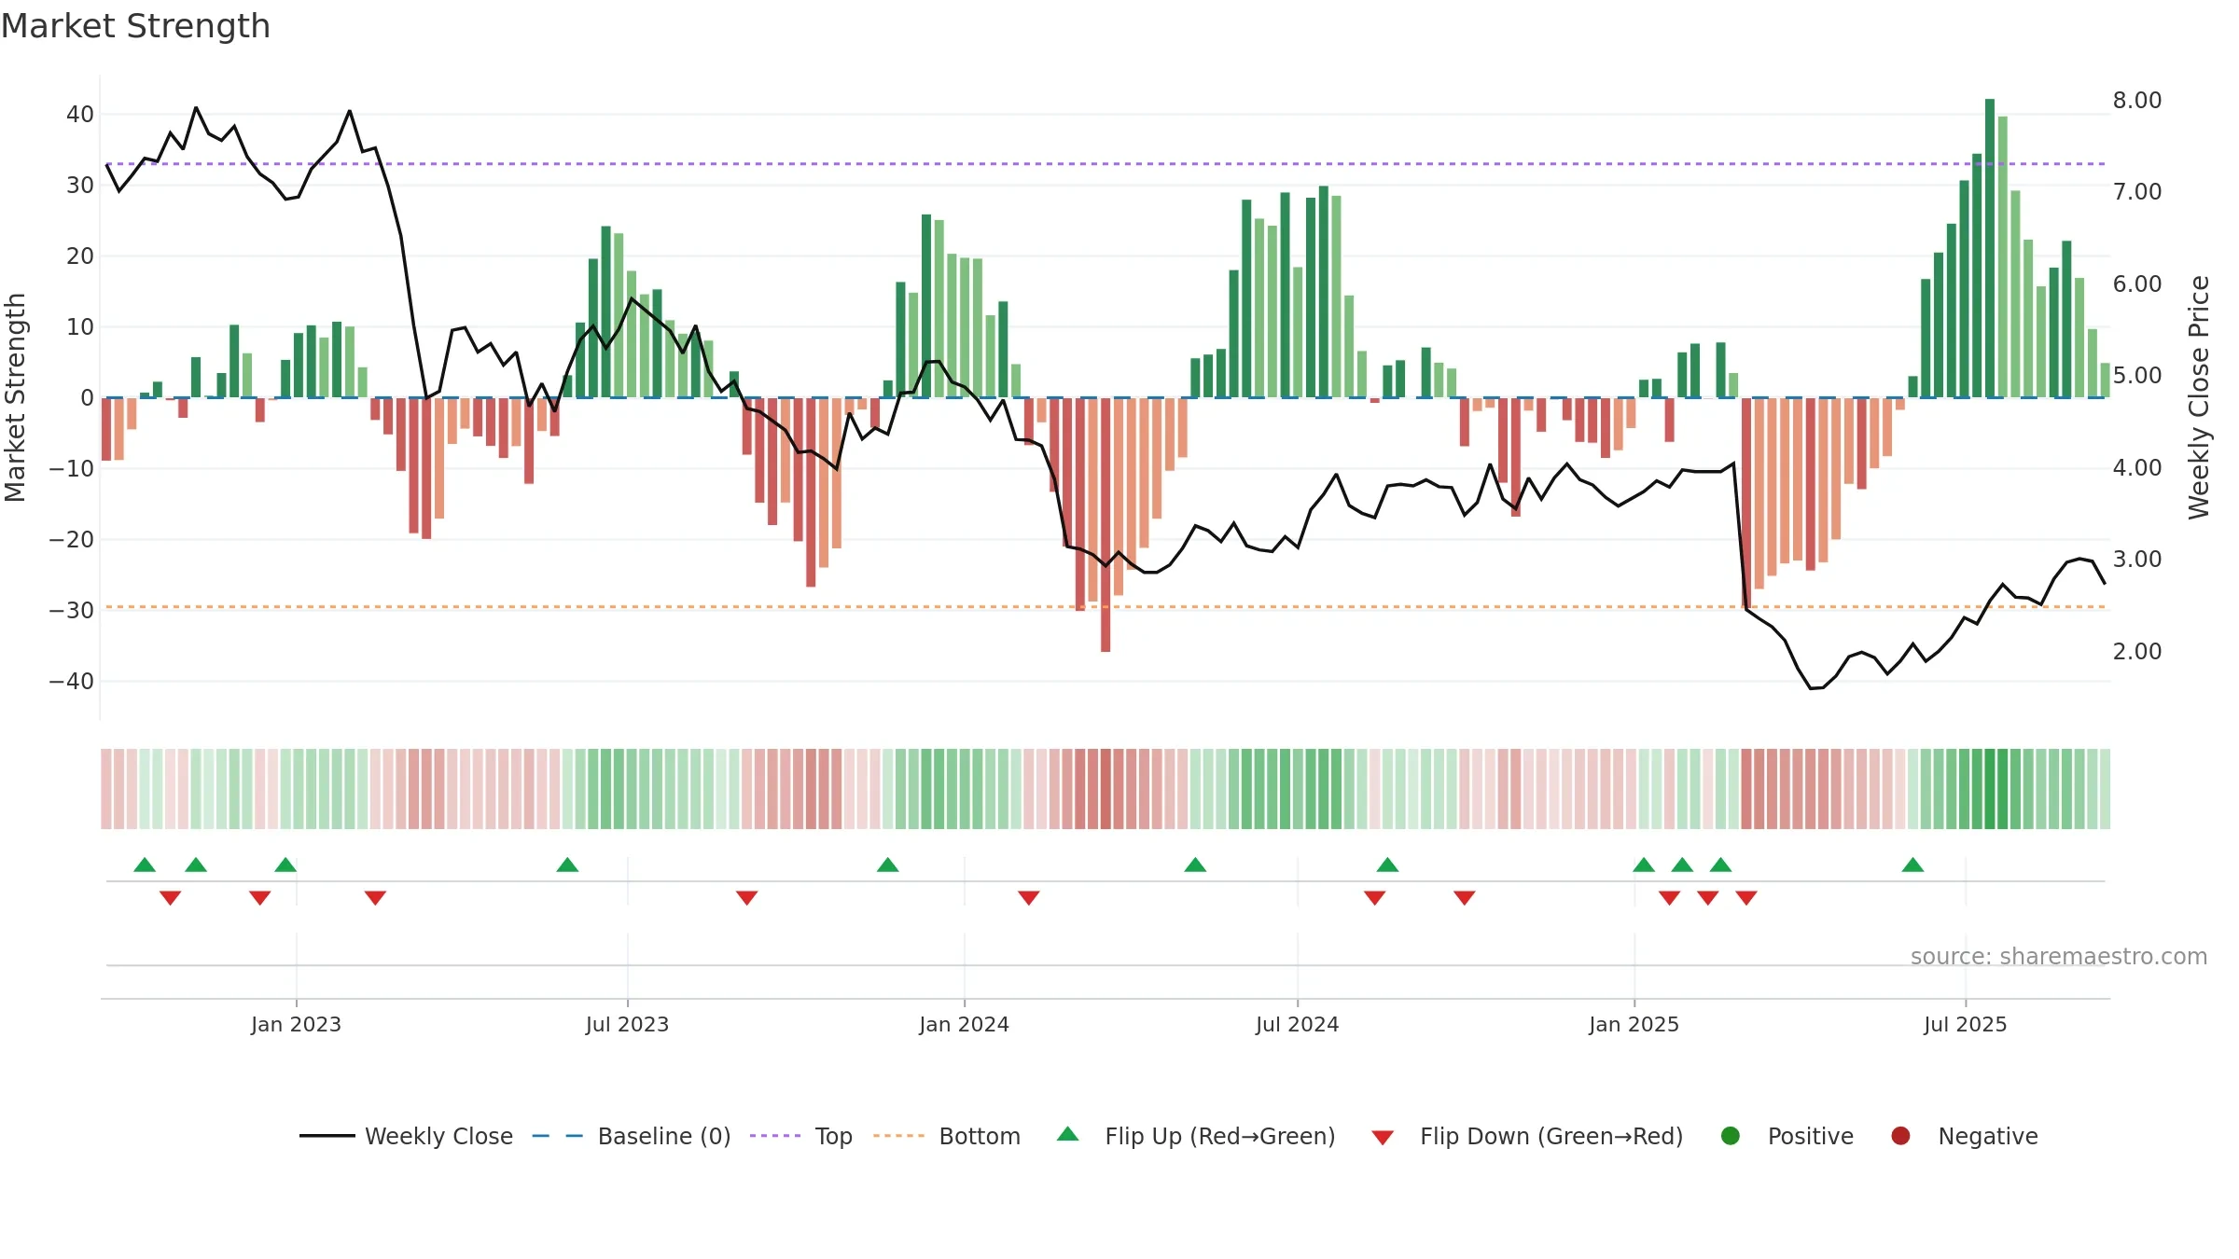2239x1259 pixels.
Task: Toggle the Baseline (0) legend entry
Action: 632,1136
